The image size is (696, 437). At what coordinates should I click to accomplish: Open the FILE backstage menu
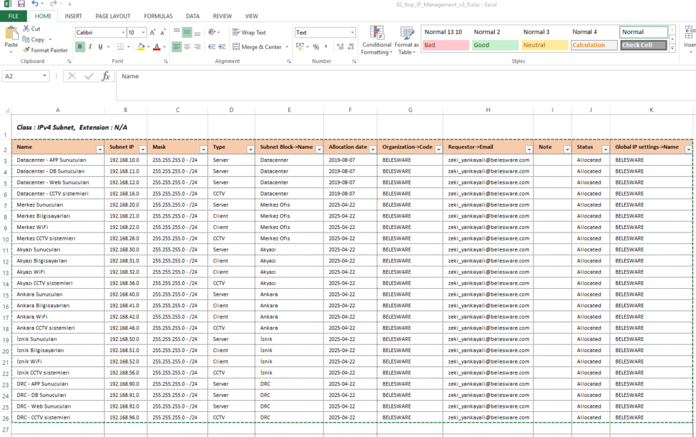pyautogui.click(x=14, y=16)
